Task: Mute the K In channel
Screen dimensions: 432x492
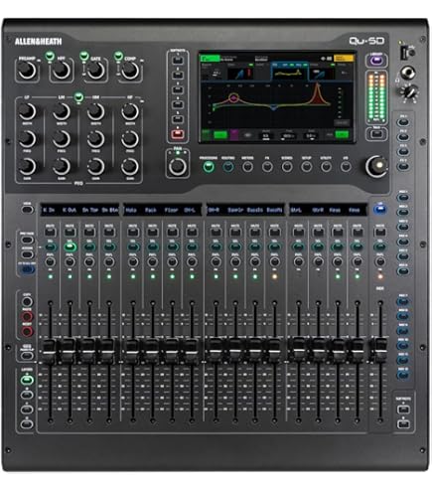Action: pos(50,232)
